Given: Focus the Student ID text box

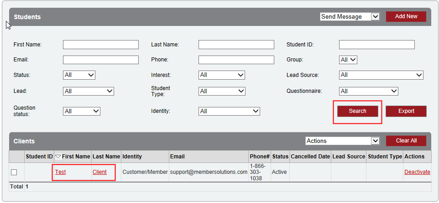Looking at the screenshot, I should point(376,45).
